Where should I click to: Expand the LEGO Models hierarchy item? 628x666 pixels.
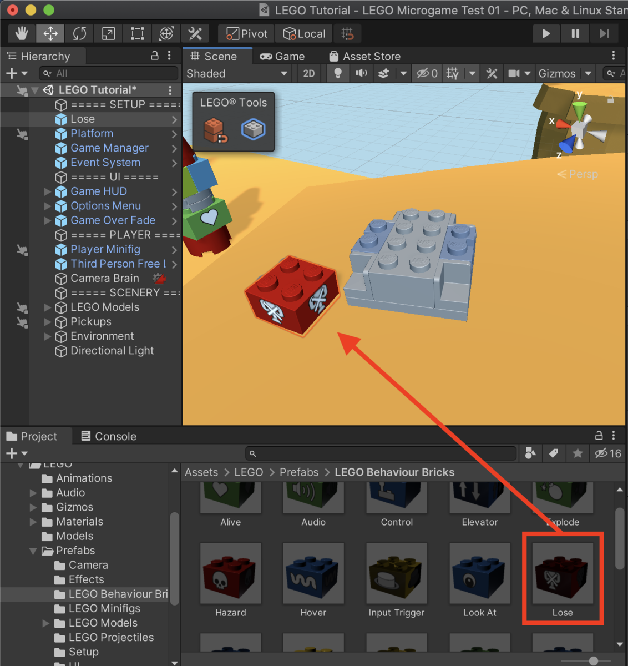[48, 307]
